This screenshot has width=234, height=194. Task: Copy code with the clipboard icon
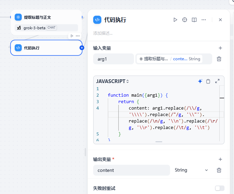pyautogui.click(x=208, y=81)
